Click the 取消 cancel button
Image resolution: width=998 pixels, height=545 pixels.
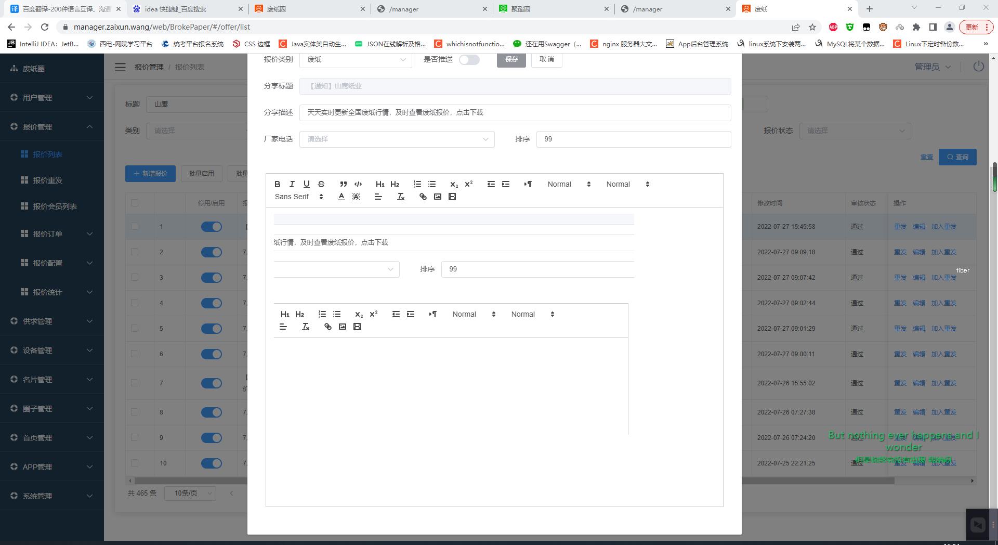point(546,59)
